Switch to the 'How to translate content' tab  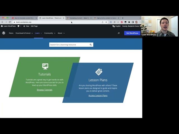point(24,18)
